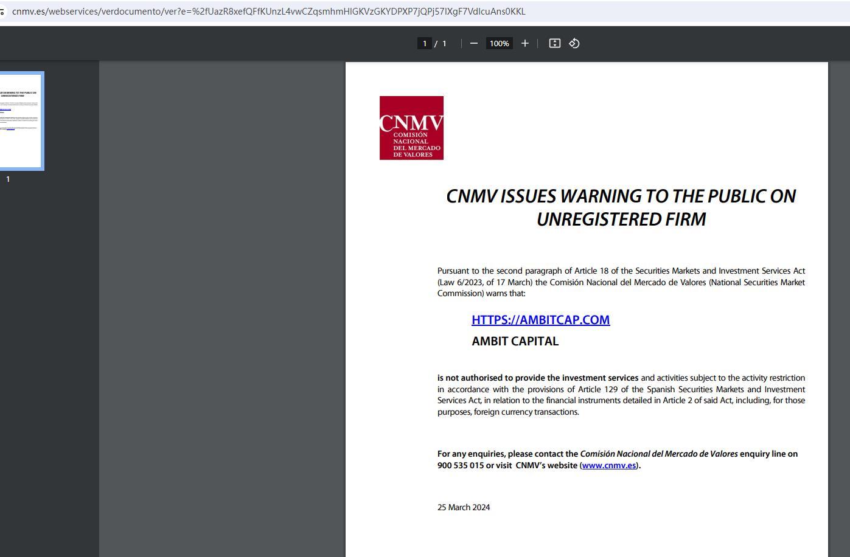Click the warning heading about unregistered firm
Screen dimensions: 850x557
coord(621,207)
